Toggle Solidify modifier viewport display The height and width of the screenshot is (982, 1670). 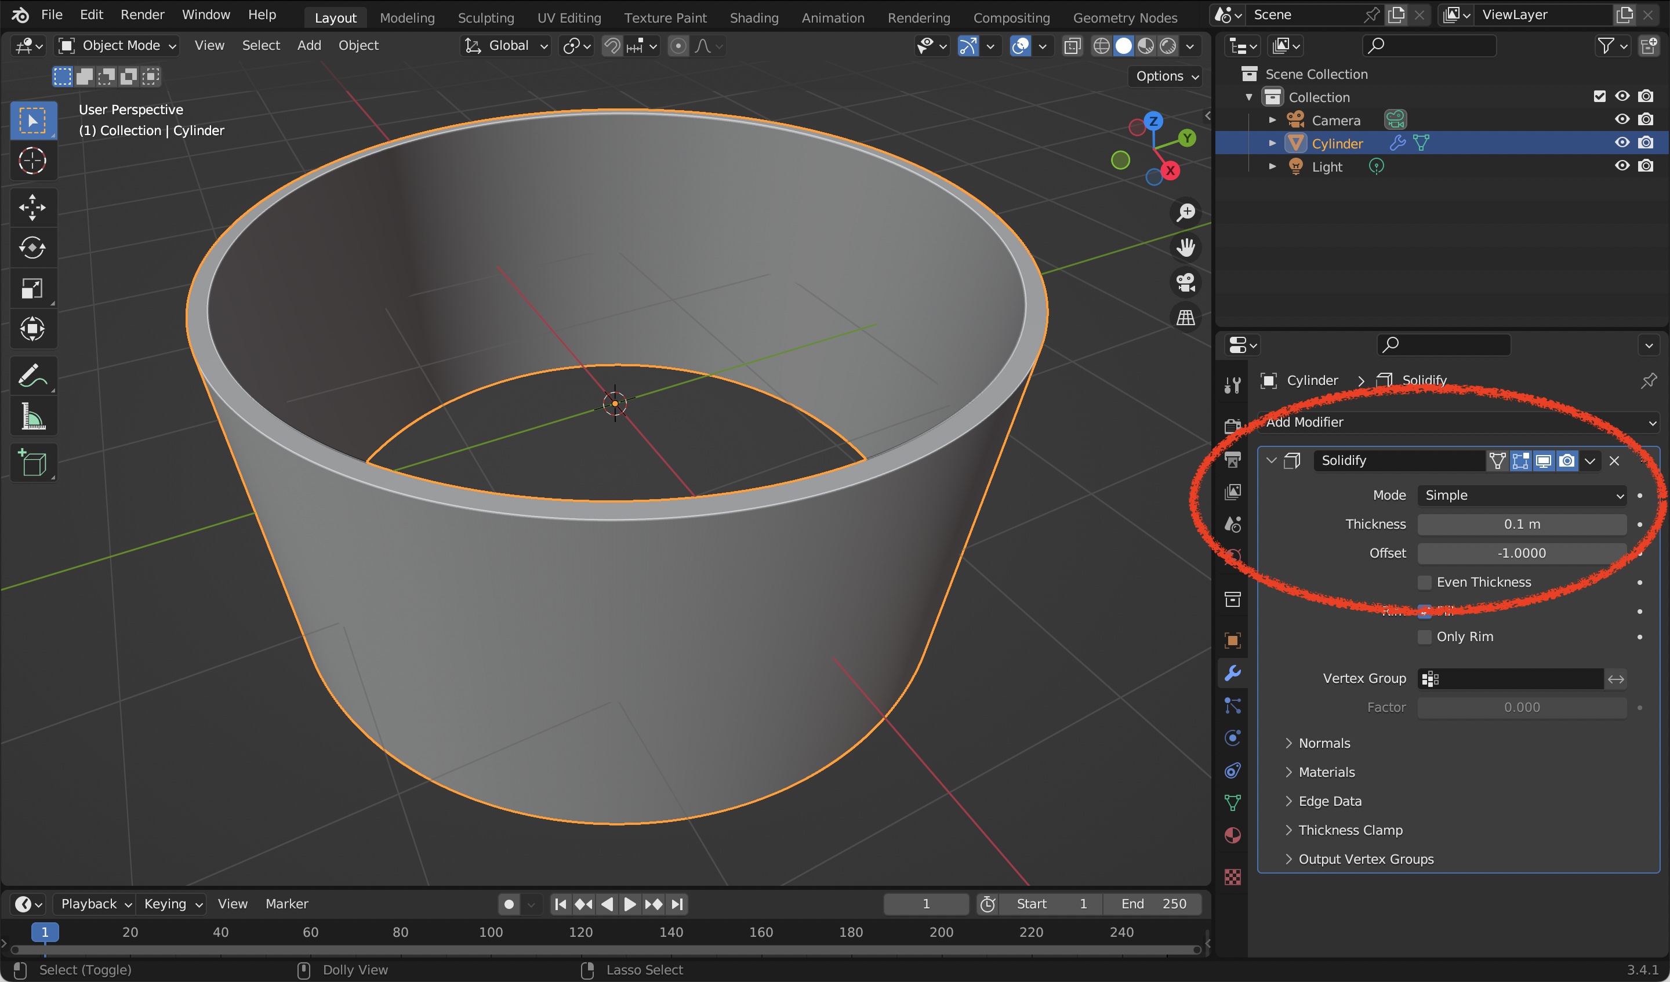coord(1544,460)
